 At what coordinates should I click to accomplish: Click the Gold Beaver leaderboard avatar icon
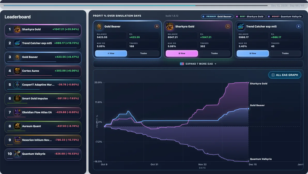click(x=17, y=57)
